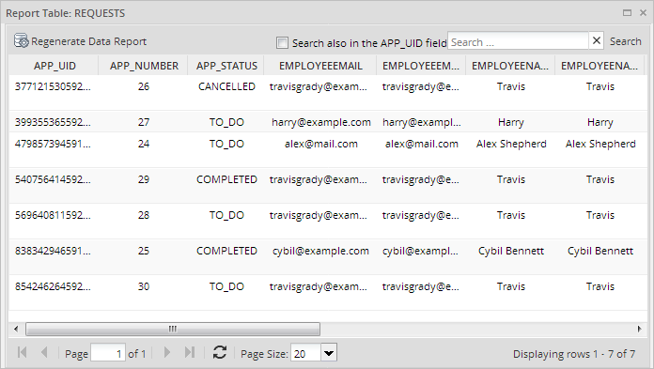This screenshot has height=369, width=654.
Task: Clear the search box with the X icon
Action: [597, 41]
